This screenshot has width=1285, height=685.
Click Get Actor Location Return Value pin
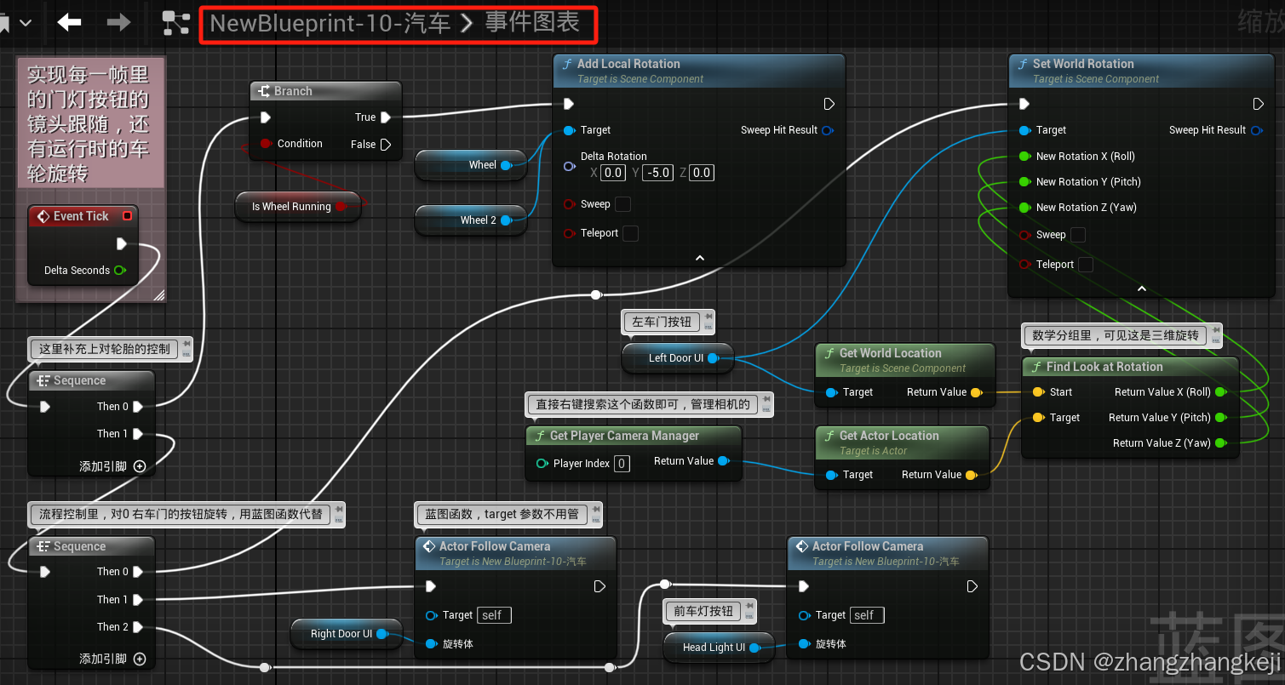[971, 475]
